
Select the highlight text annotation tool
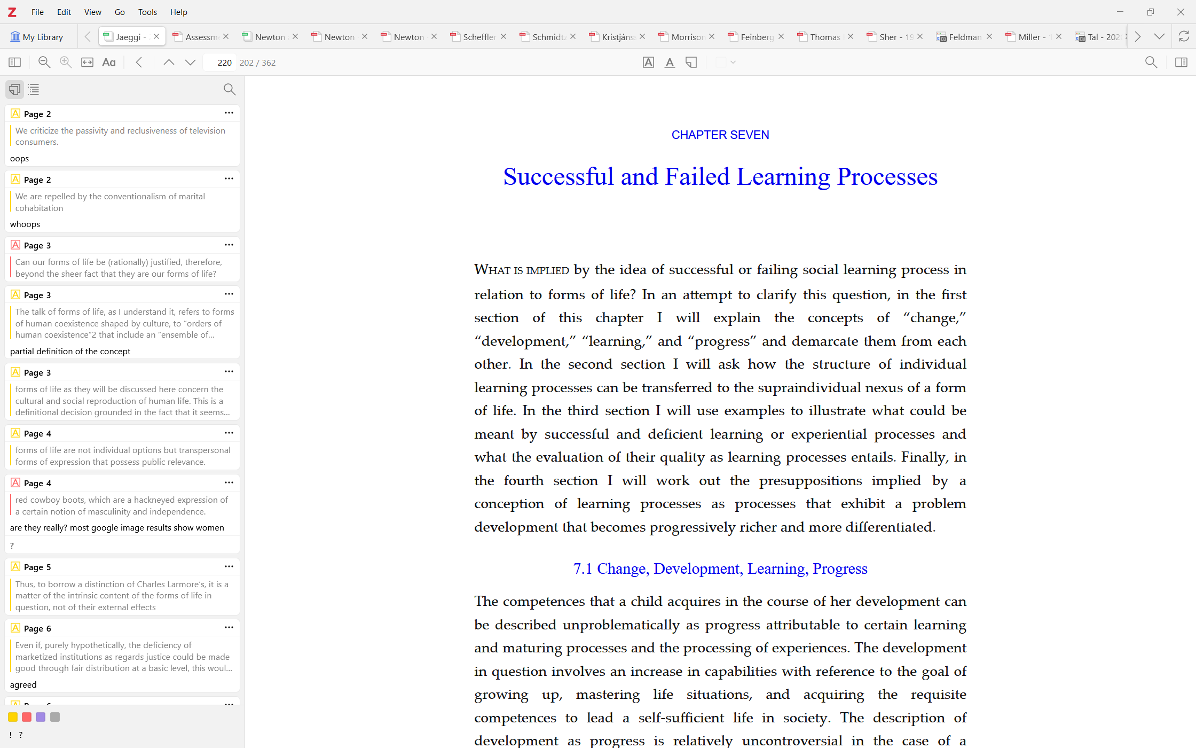648,63
